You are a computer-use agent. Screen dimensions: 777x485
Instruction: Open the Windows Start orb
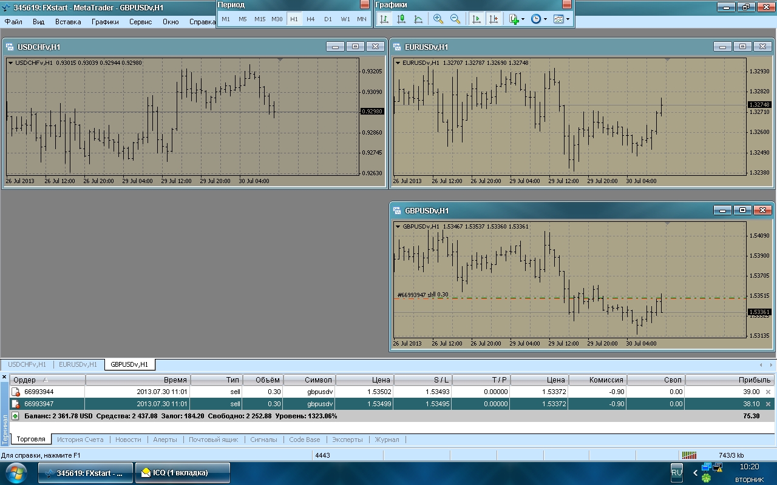(15, 473)
